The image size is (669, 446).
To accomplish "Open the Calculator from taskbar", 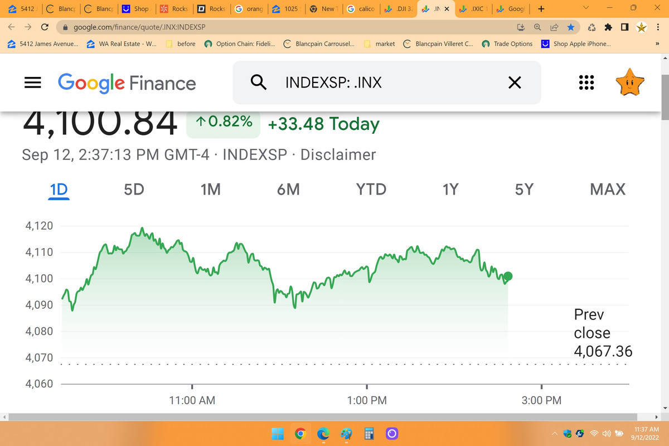I will [x=369, y=434].
